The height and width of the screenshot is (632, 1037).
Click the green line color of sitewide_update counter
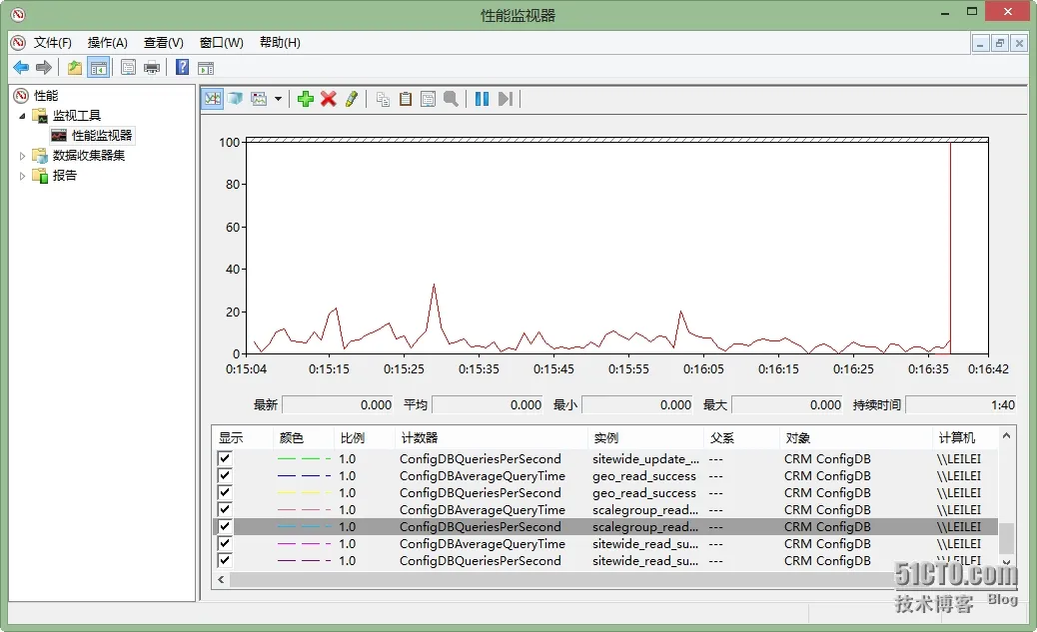305,458
